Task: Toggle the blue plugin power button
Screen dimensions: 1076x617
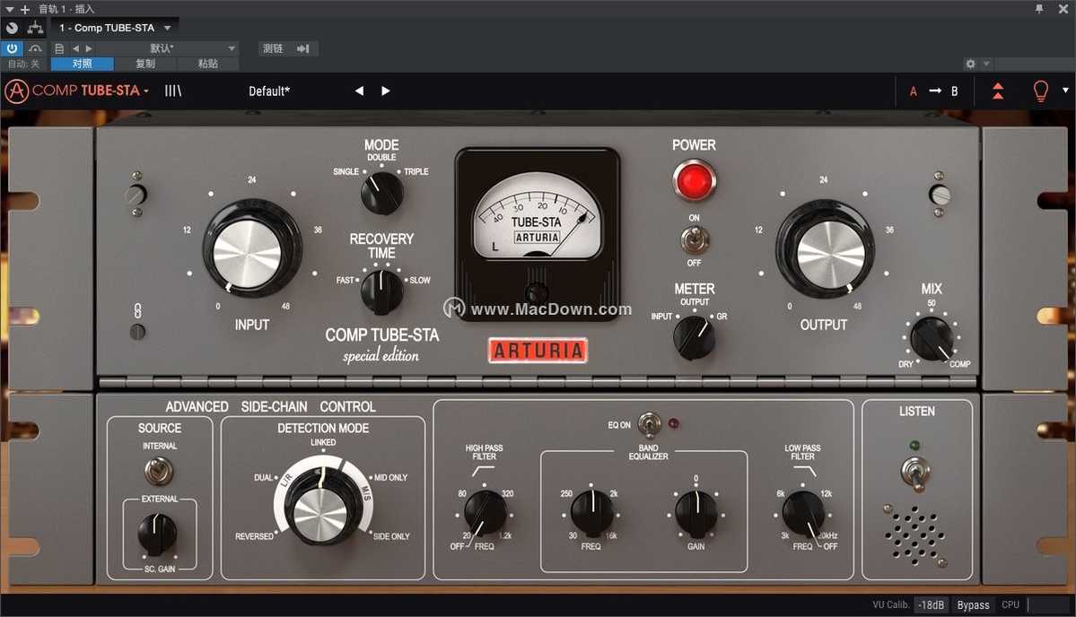Action: click(x=13, y=48)
